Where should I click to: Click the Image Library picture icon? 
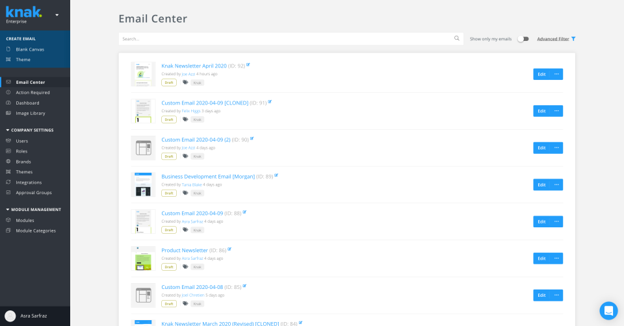point(8,113)
